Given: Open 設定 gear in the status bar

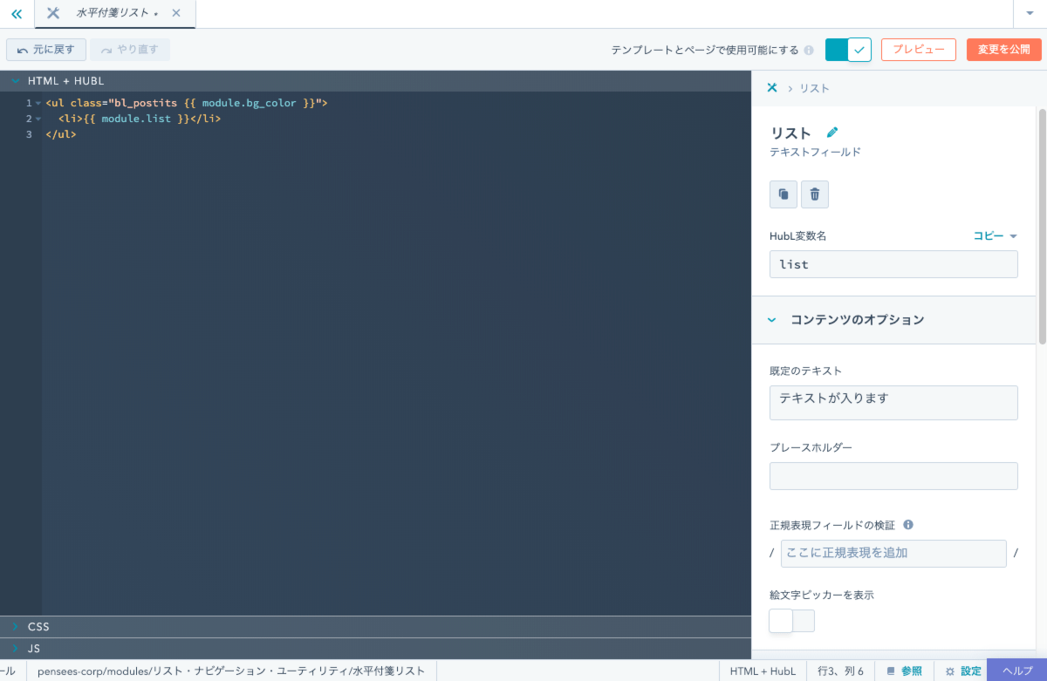Looking at the screenshot, I should point(959,671).
